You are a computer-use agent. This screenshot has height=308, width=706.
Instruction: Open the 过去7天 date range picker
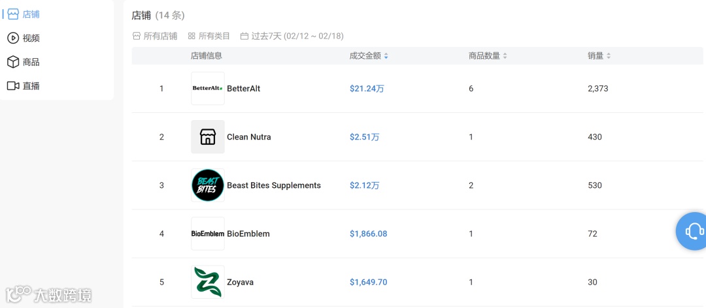click(x=292, y=36)
